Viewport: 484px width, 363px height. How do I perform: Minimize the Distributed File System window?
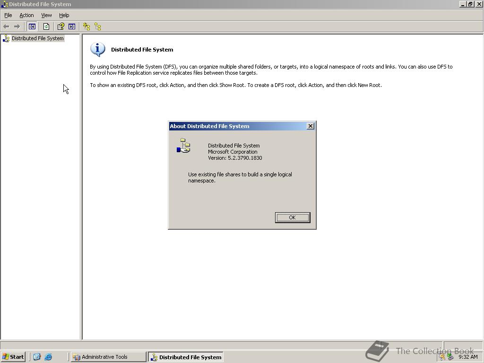(x=463, y=4)
